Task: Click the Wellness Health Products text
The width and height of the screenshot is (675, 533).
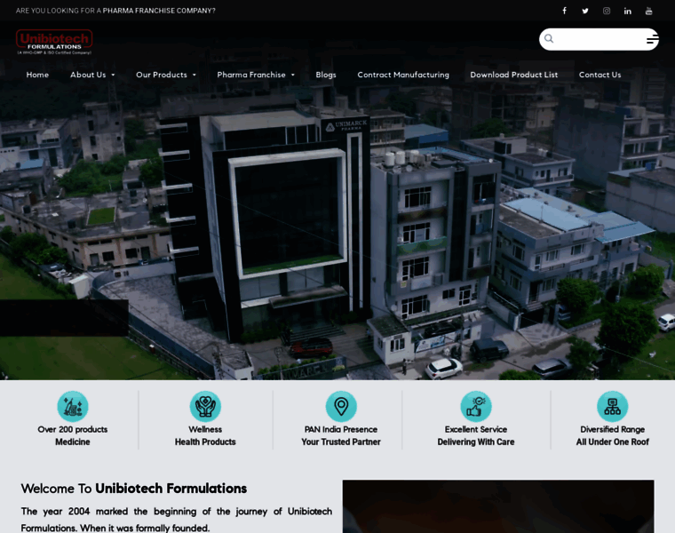Action: 205,435
